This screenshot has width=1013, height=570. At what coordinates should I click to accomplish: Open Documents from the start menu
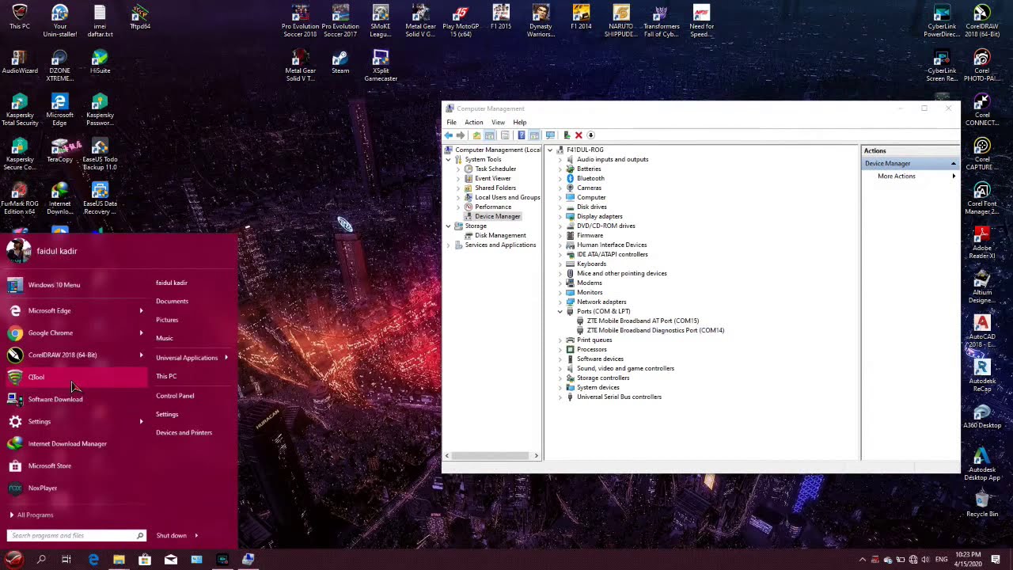(x=172, y=301)
